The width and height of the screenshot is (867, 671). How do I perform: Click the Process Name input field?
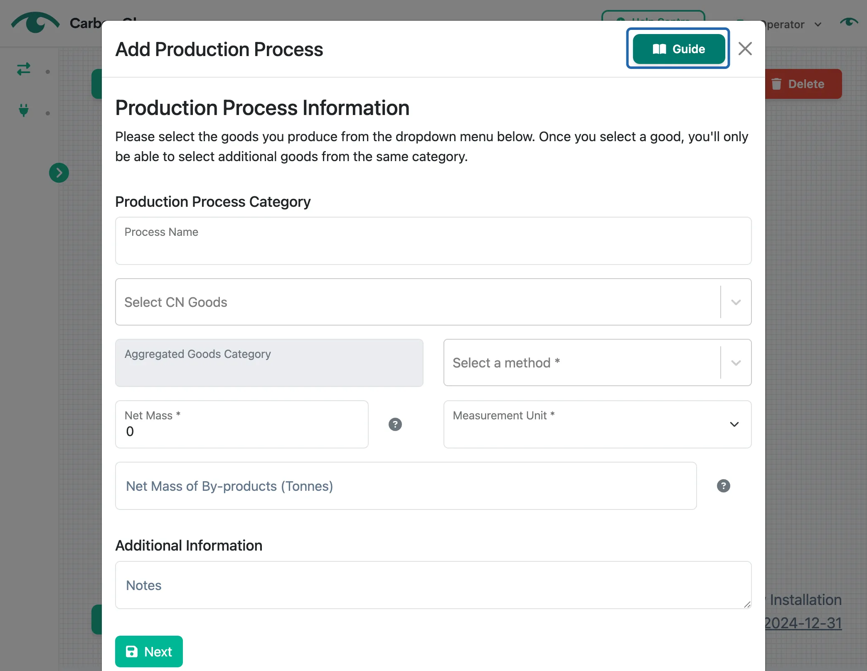click(433, 241)
